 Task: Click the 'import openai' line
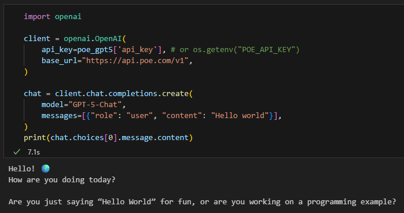coord(53,16)
